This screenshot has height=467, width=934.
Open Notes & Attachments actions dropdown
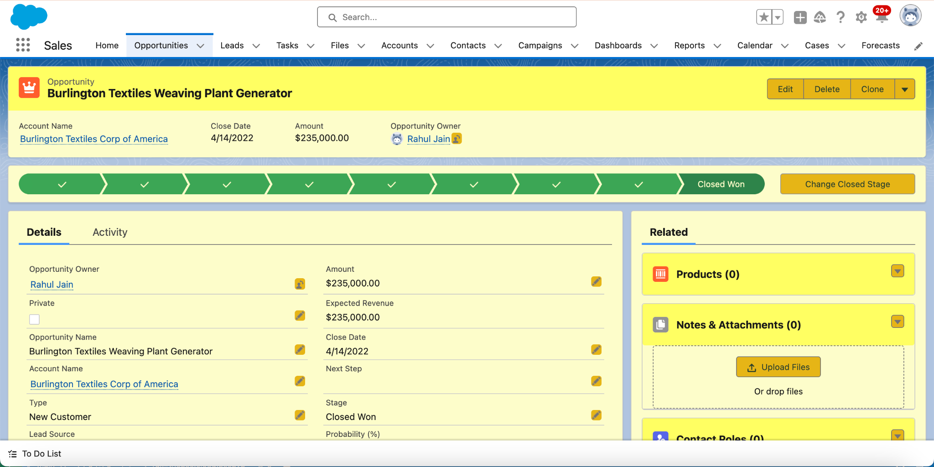(898, 322)
